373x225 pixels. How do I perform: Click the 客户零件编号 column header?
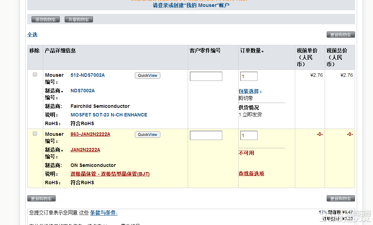coord(205,50)
